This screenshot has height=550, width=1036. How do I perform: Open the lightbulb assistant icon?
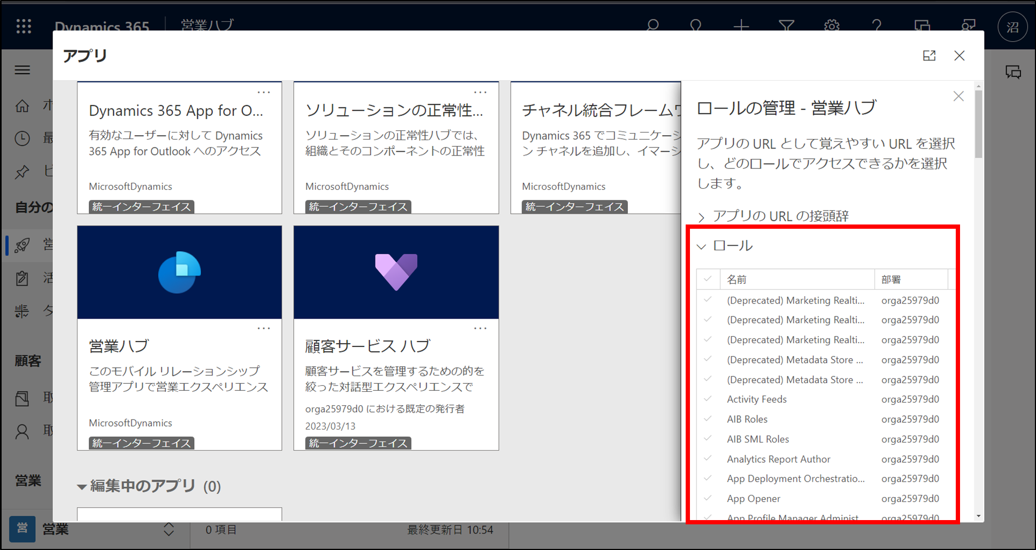click(x=695, y=26)
